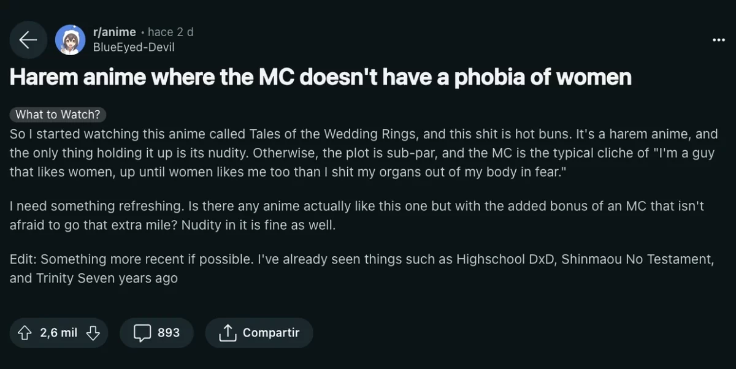The width and height of the screenshot is (736, 369).
Task: Open the r/anime subreddit link
Action: click(x=114, y=32)
